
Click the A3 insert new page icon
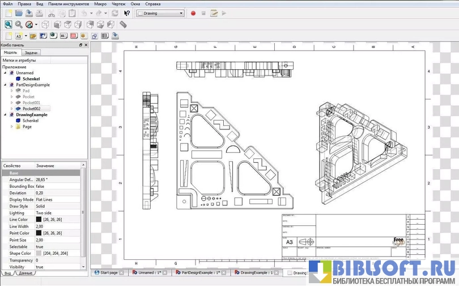coord(18,36)
